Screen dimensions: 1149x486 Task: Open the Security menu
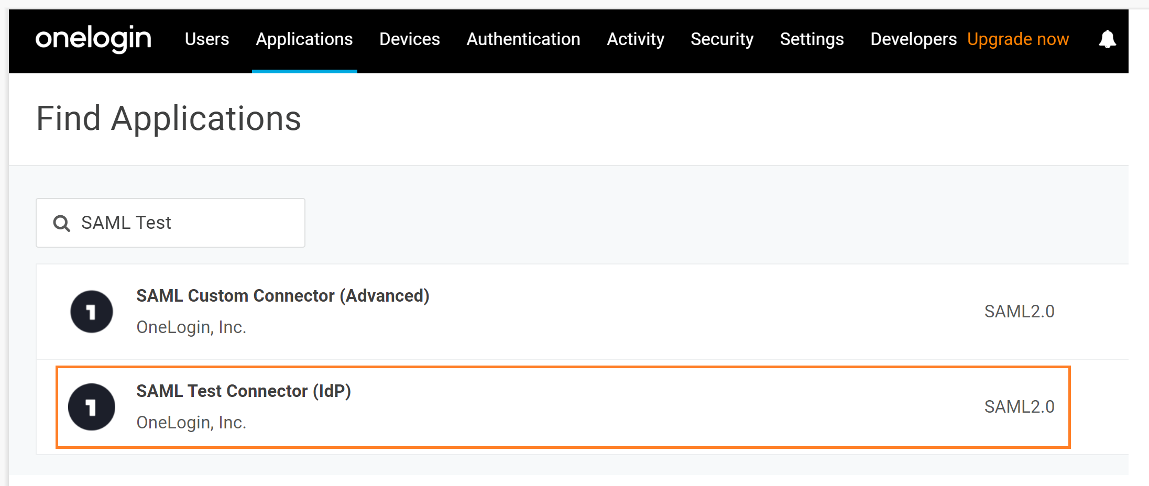[x=722, y=39]
